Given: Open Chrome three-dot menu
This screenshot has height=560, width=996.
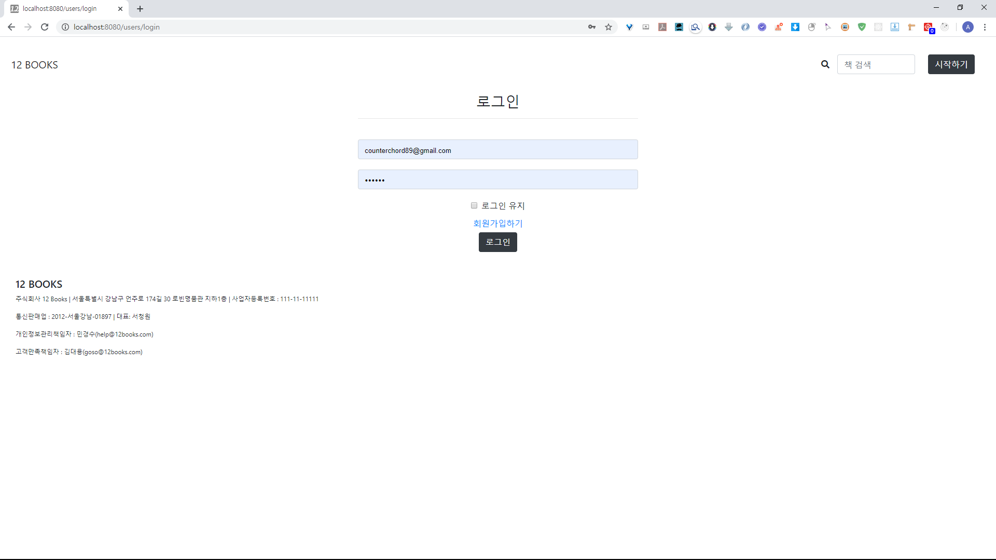Looking at the screenshot, I should coord(985,27).
